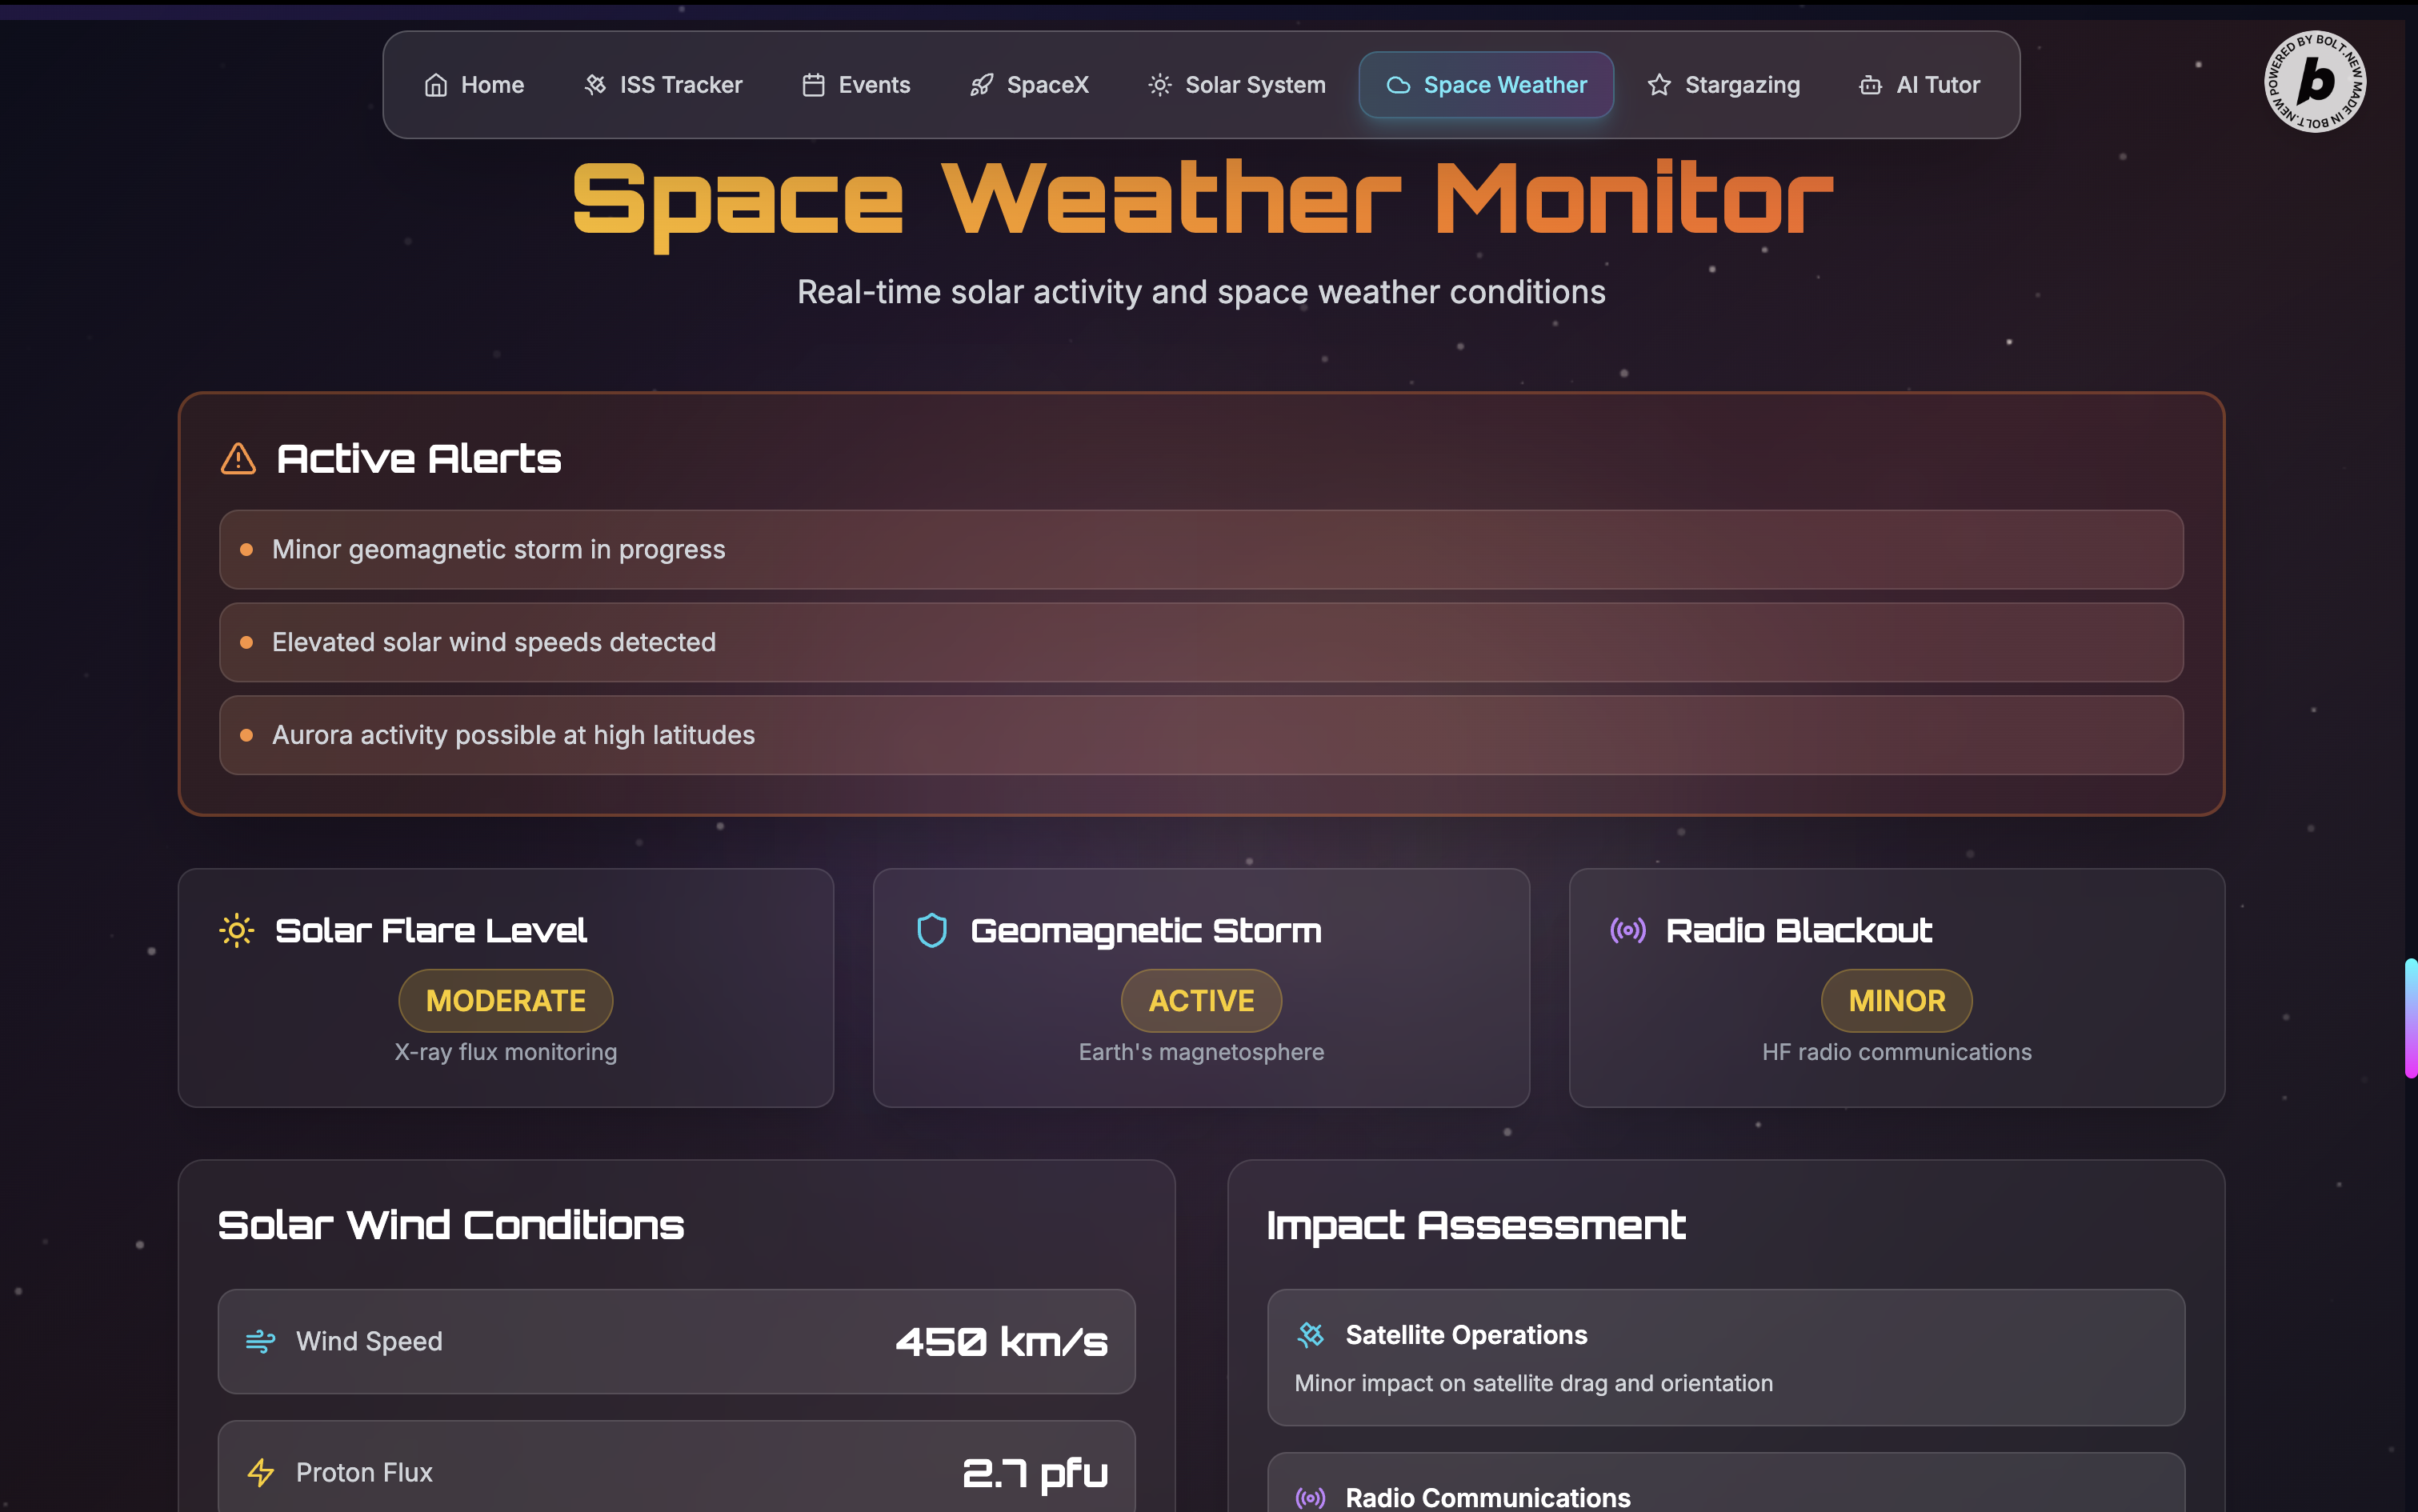The width and height of the screenshot is (2418, 1512).
Task: Click the Solar Flare Level sun icon
Action: (237, 931)
